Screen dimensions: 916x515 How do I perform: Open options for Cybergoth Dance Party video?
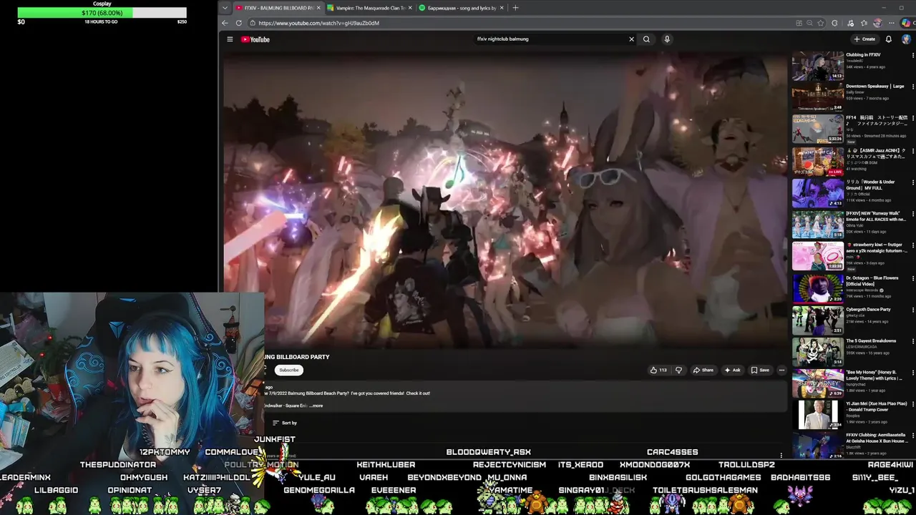coord(912,310)
